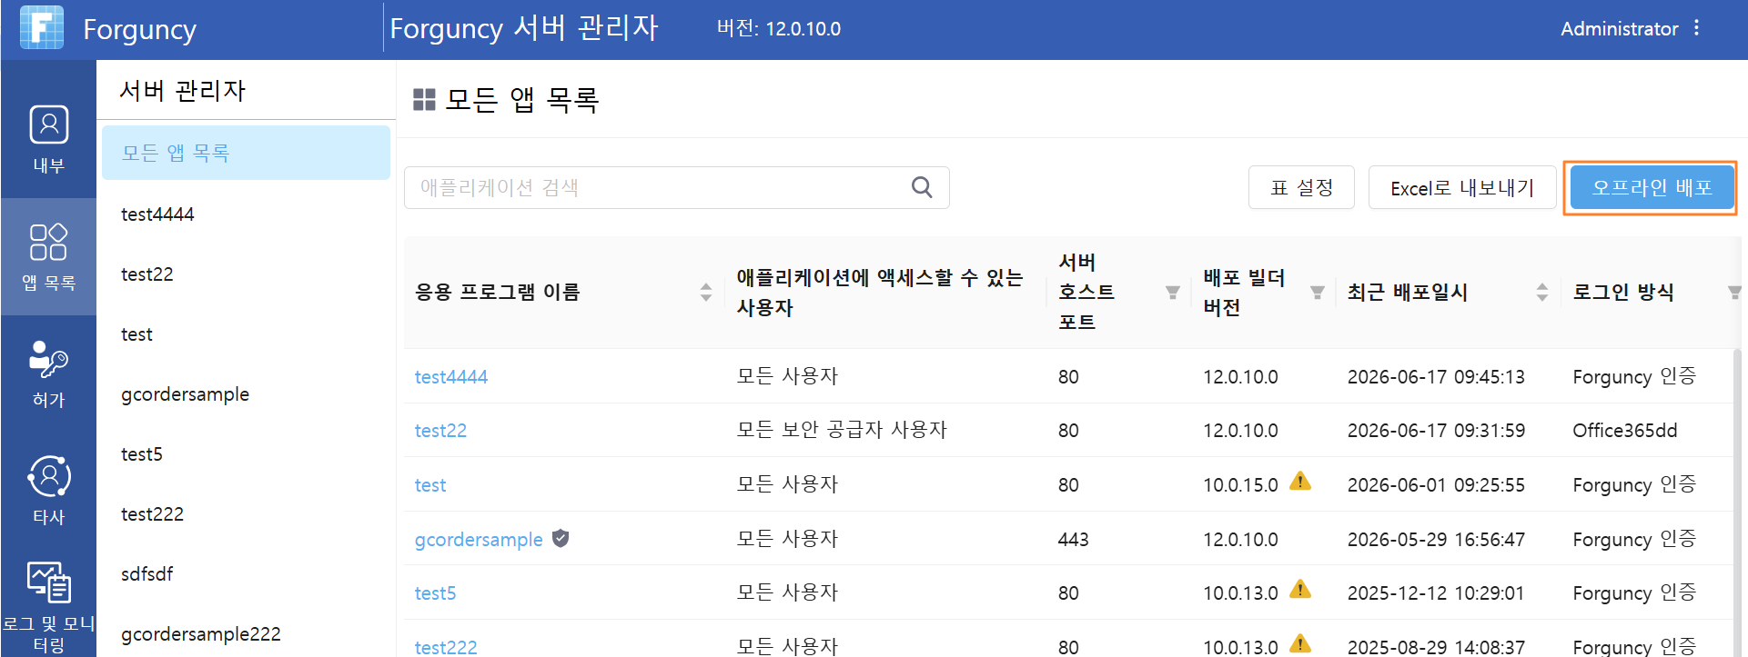
Task: Click the 오프라인 배포 button
Action: coord(1651,187)
